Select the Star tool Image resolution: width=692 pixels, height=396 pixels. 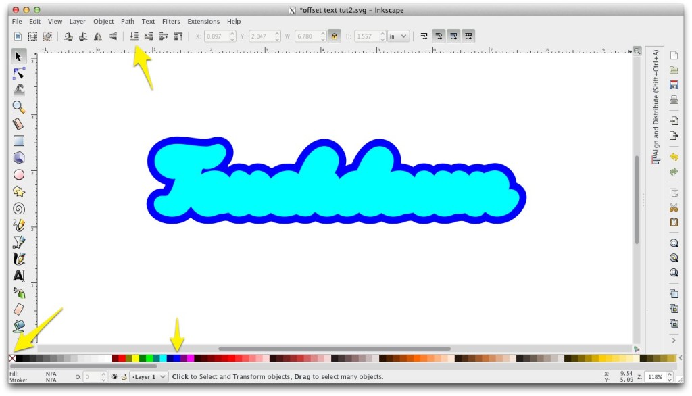(x=19, y=192)
